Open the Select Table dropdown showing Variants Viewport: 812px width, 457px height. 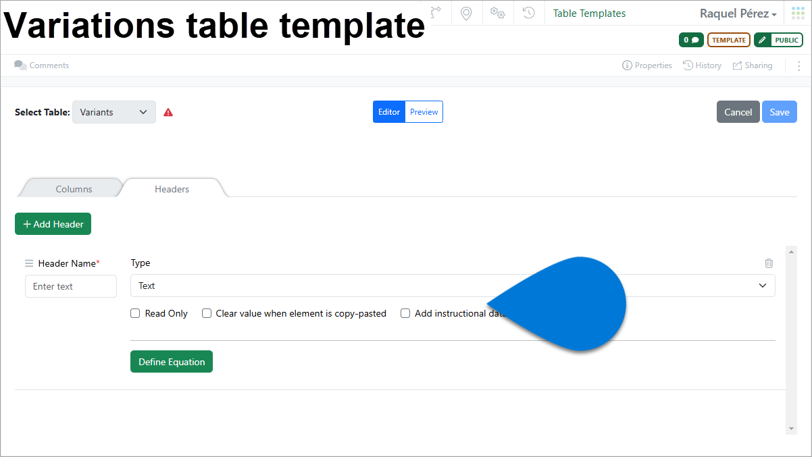[113, 112]
